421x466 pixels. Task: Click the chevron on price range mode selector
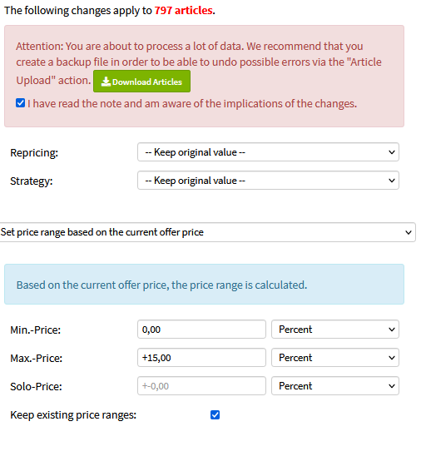[x=409, y=232]
